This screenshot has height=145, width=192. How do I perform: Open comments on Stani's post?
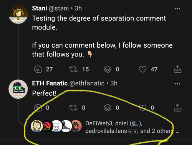(x=38, y=69)
